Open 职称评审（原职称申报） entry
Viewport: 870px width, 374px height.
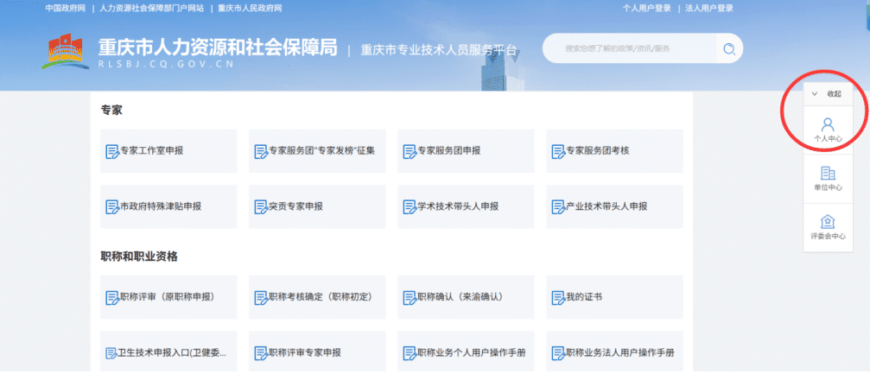coord(168,297)
